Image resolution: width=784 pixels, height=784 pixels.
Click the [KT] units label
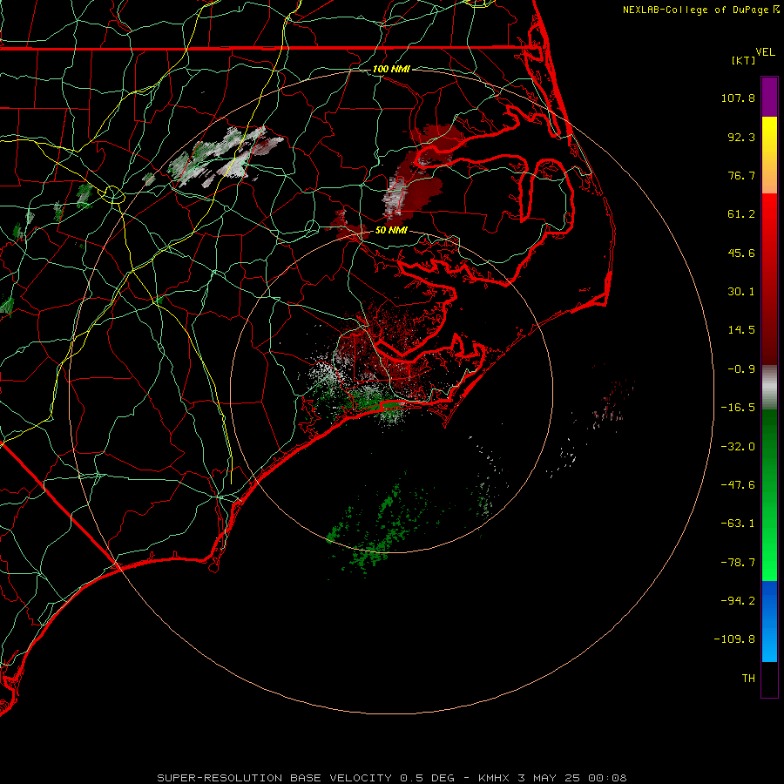(744, 60)
